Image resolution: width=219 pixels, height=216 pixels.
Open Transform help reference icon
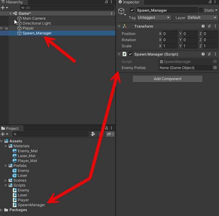click(203, 26)
